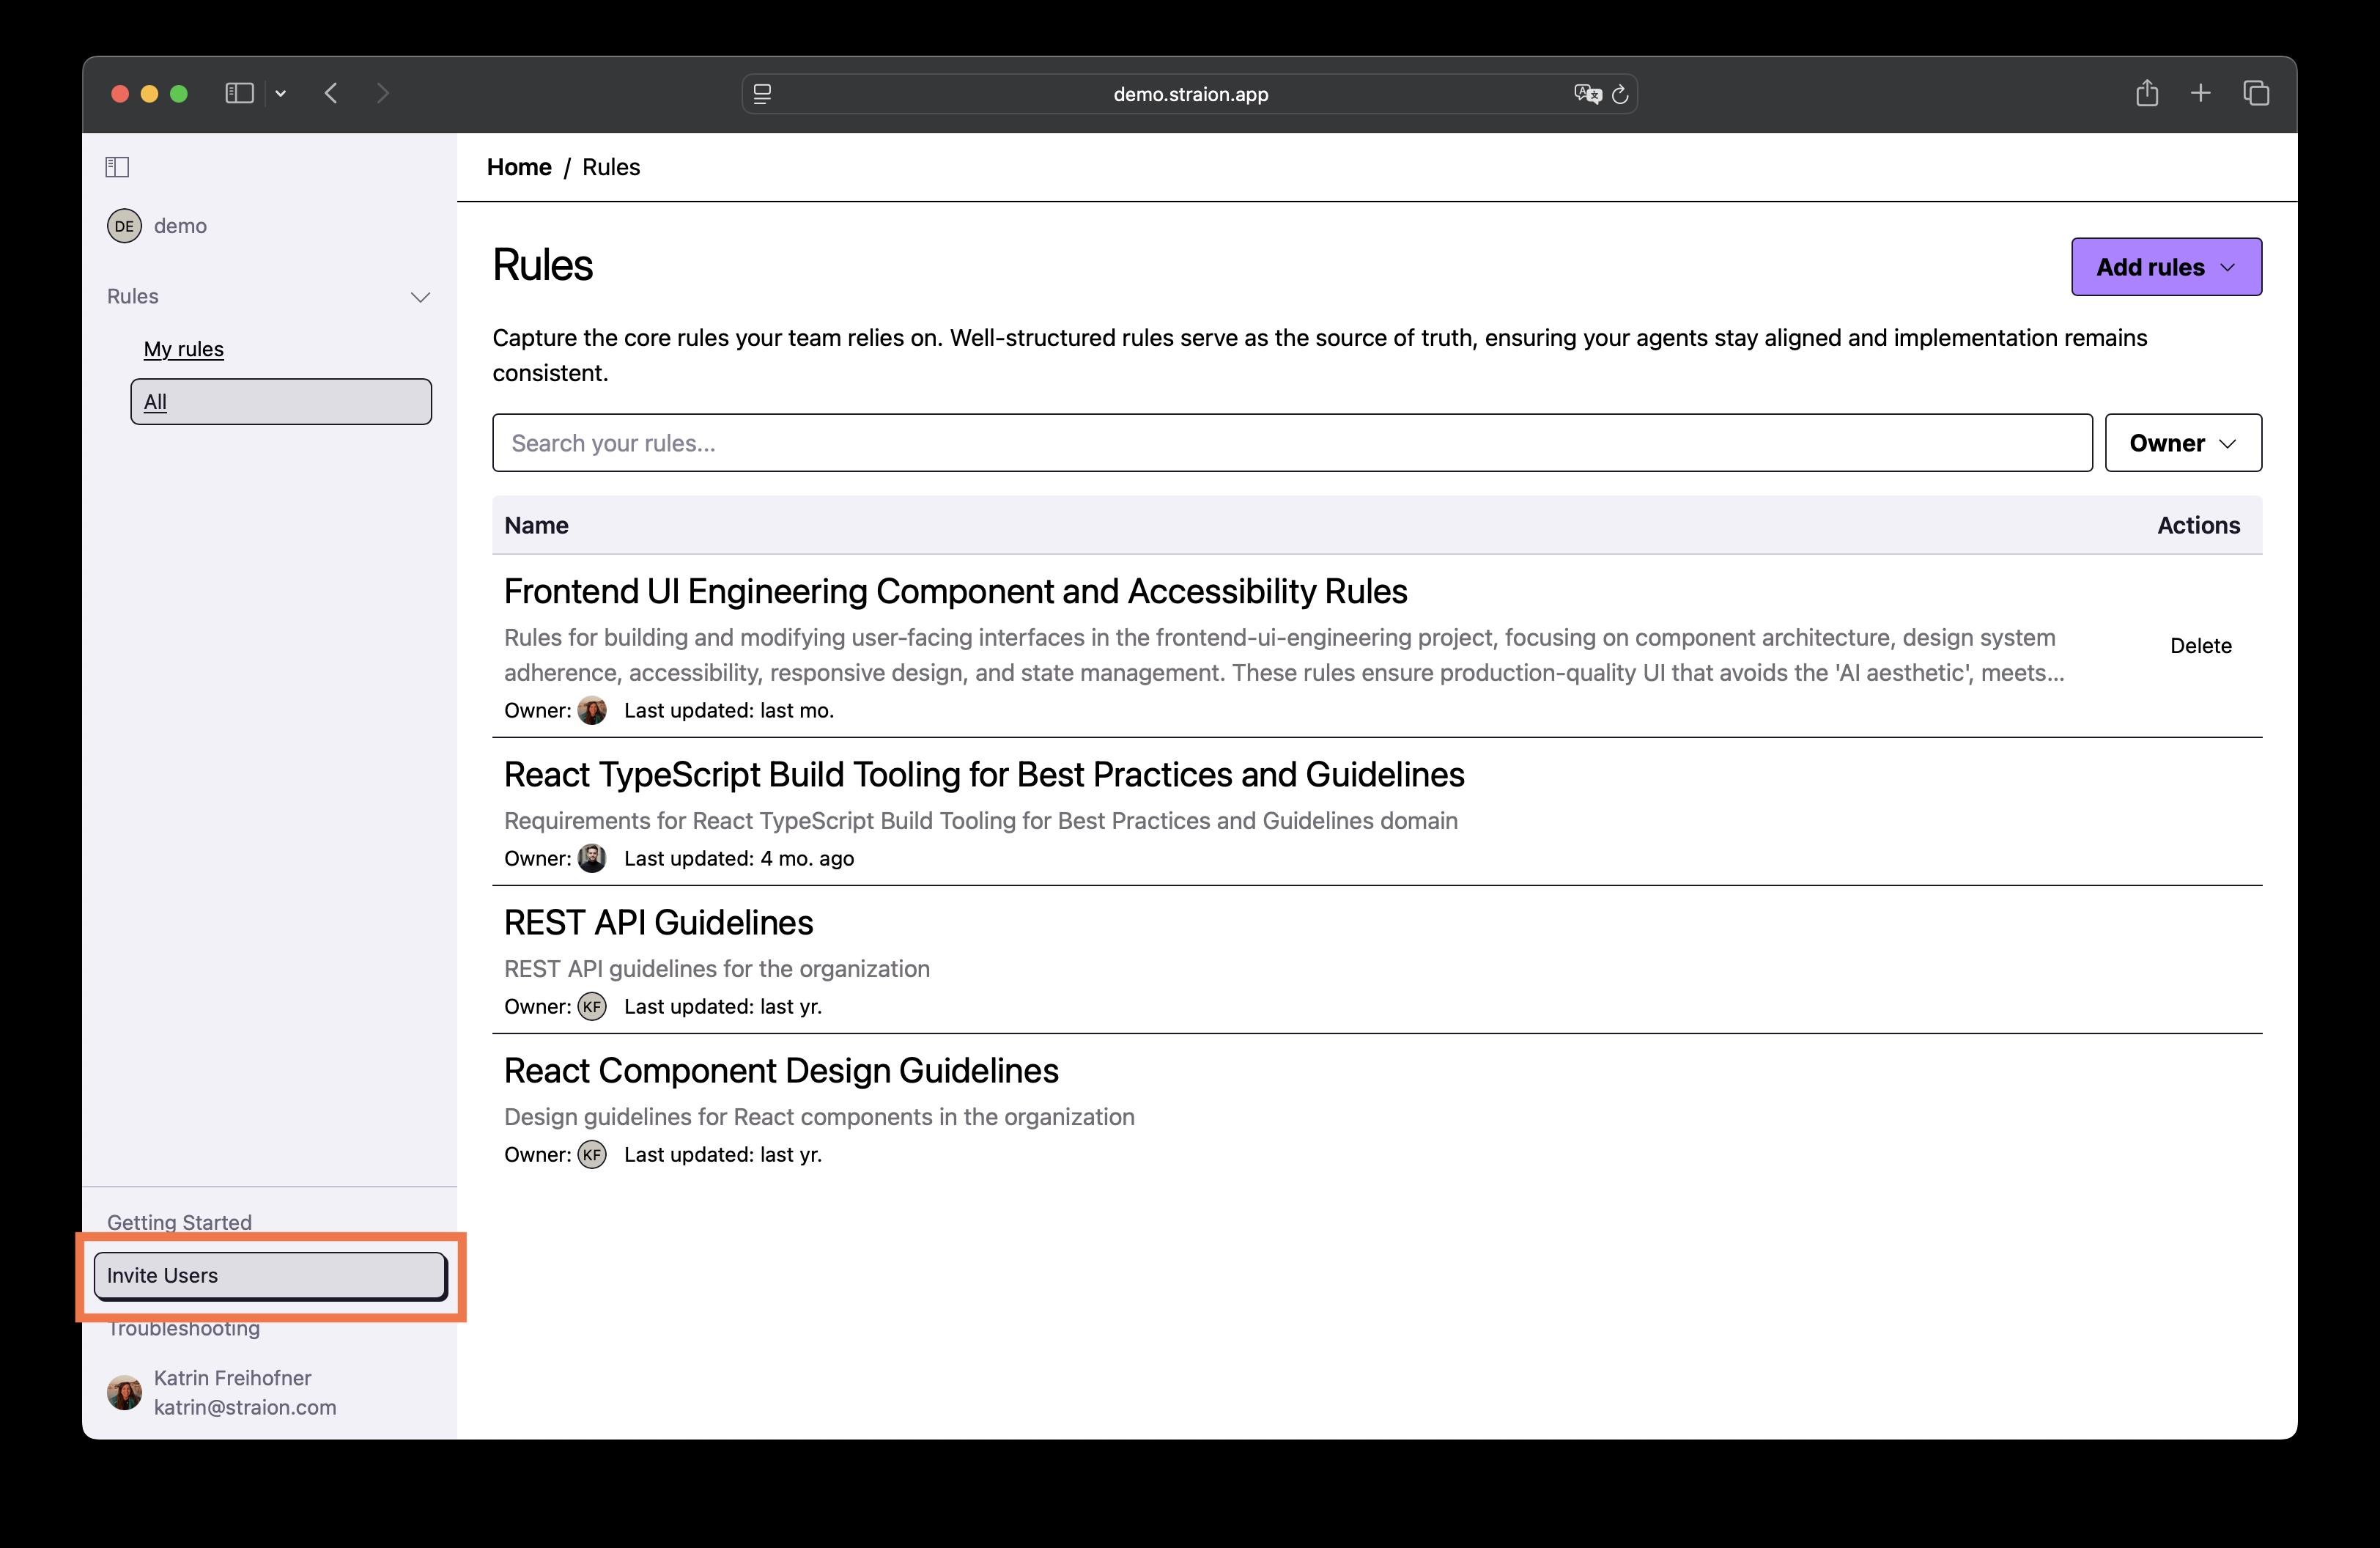Click the Rules page heading

click(x=543, y=265)
